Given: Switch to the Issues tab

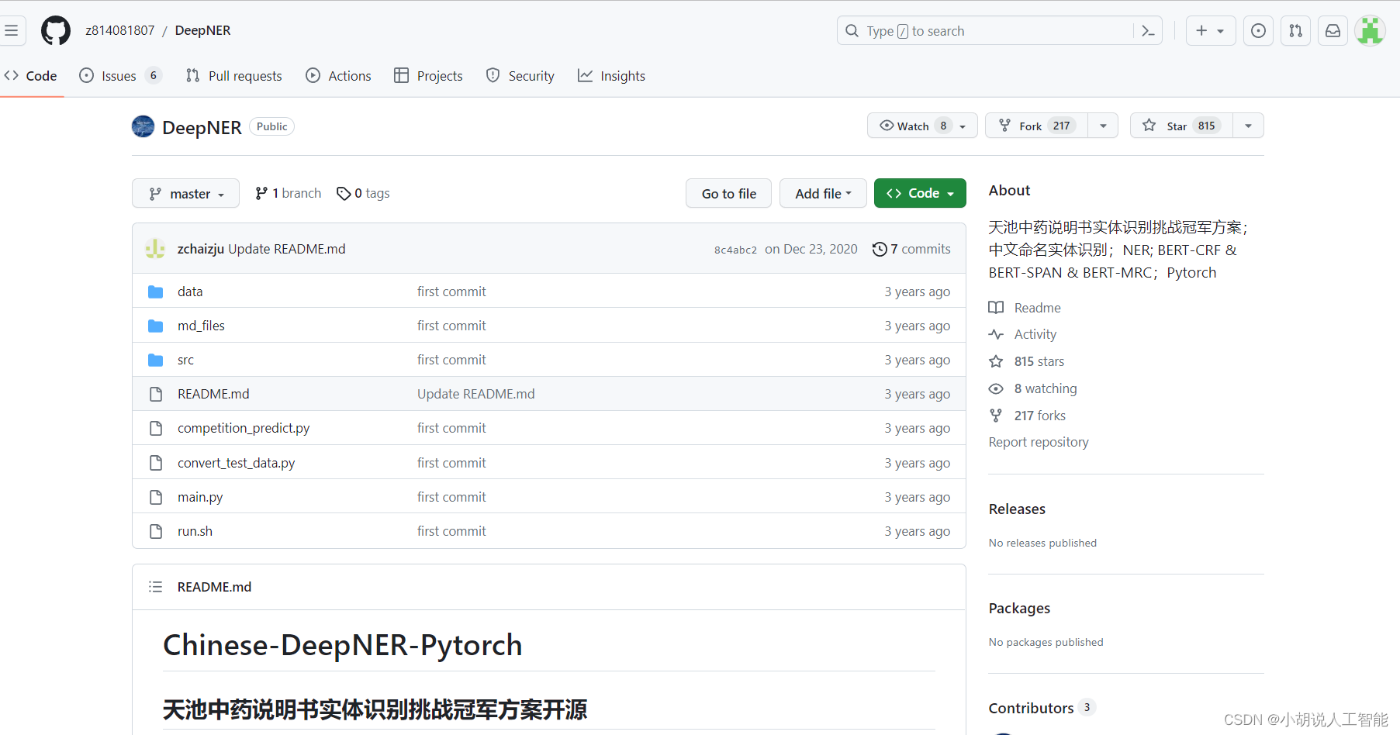Looking at the screenshot, I should (x=120, y=76).
